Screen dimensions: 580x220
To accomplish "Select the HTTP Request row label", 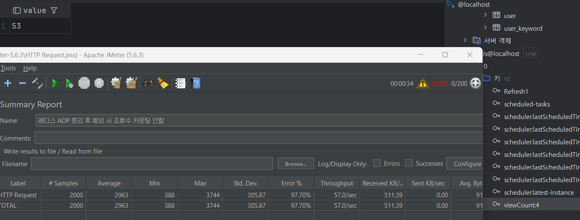I will 18,195.
